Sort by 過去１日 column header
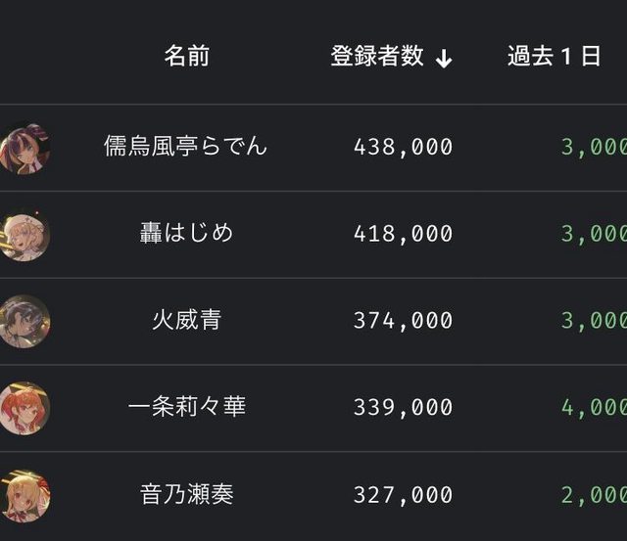Image resolution: width=627 pixels, height=541 pixels. (554, 57)
